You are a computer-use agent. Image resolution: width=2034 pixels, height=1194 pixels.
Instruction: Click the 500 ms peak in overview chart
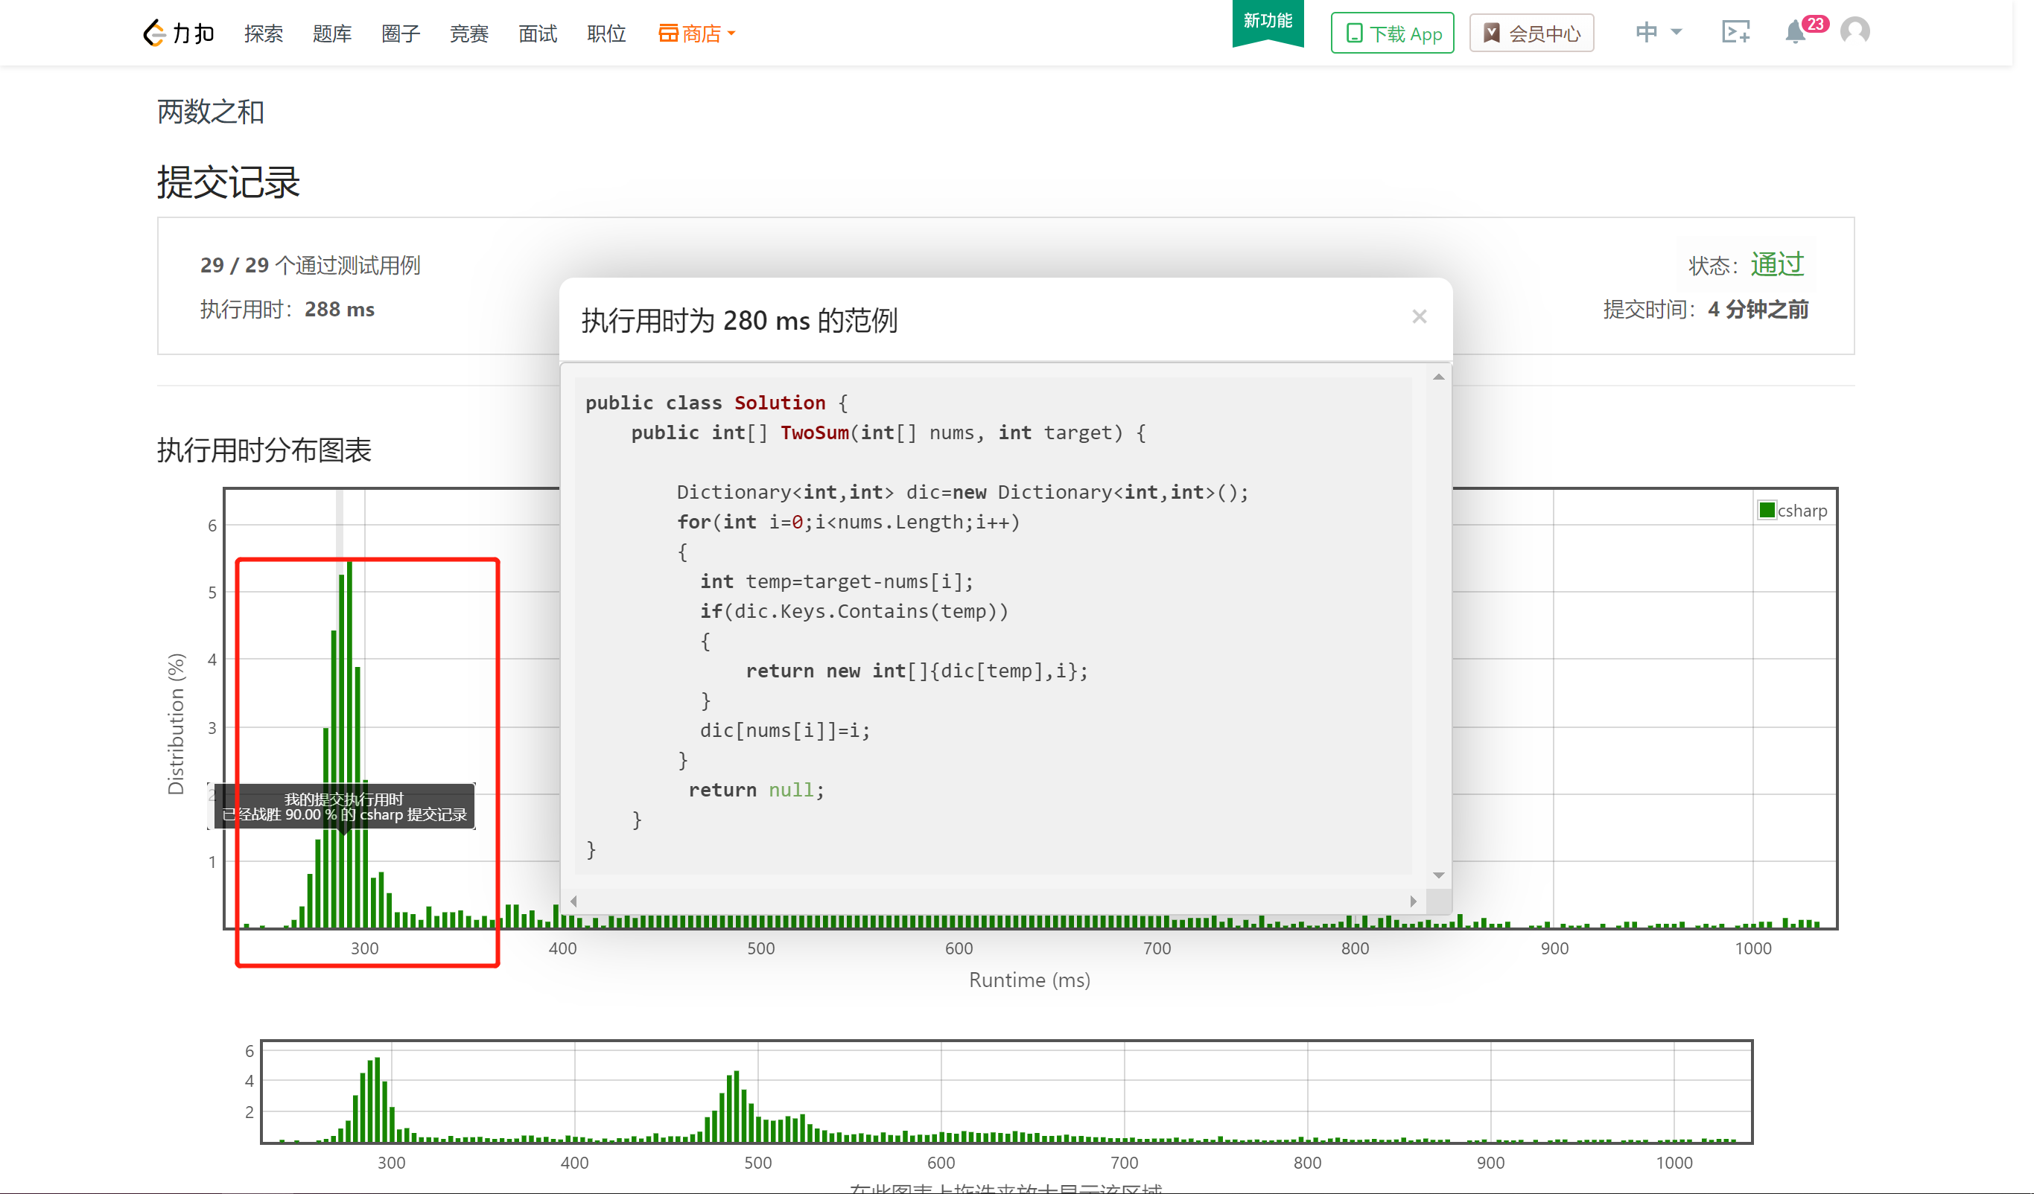[x=736, y=1105]
